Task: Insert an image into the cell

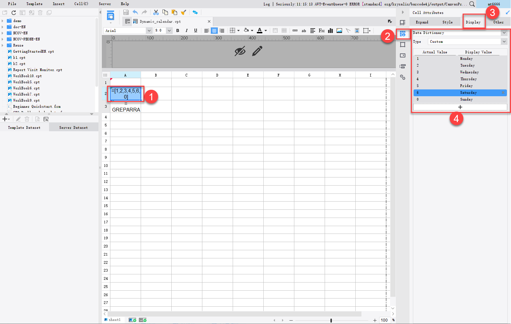Action: point(339,31)
